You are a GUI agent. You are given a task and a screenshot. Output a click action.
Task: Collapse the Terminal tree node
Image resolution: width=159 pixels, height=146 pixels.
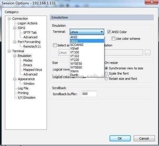pyautogui.click(x=9, y=51)
